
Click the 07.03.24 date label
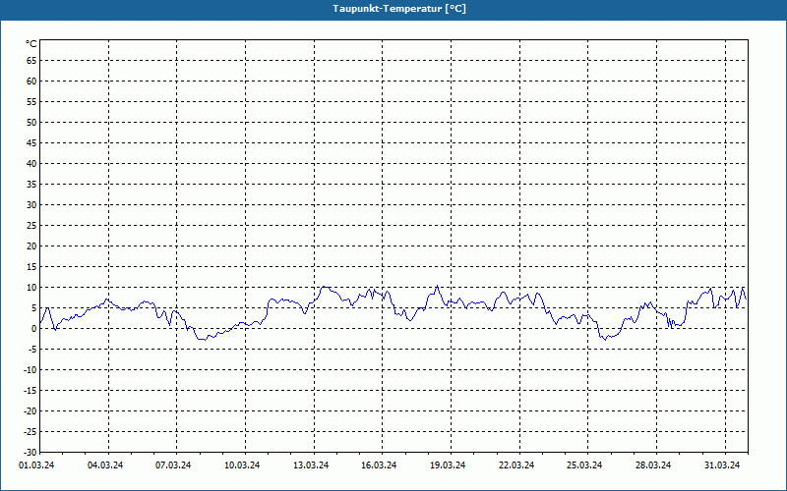coord(173,465)
